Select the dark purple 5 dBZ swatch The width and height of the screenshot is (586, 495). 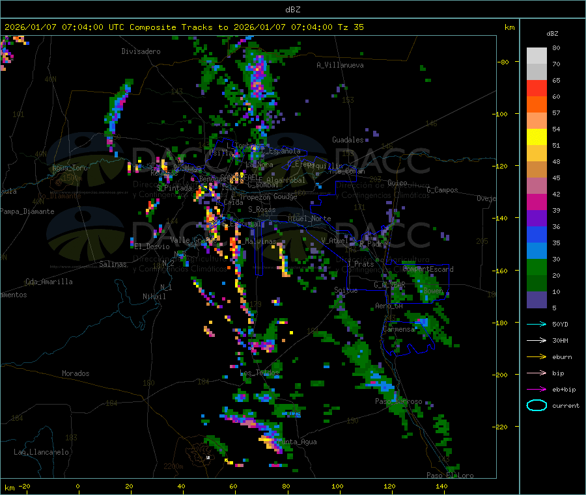(x=537, y=300)
